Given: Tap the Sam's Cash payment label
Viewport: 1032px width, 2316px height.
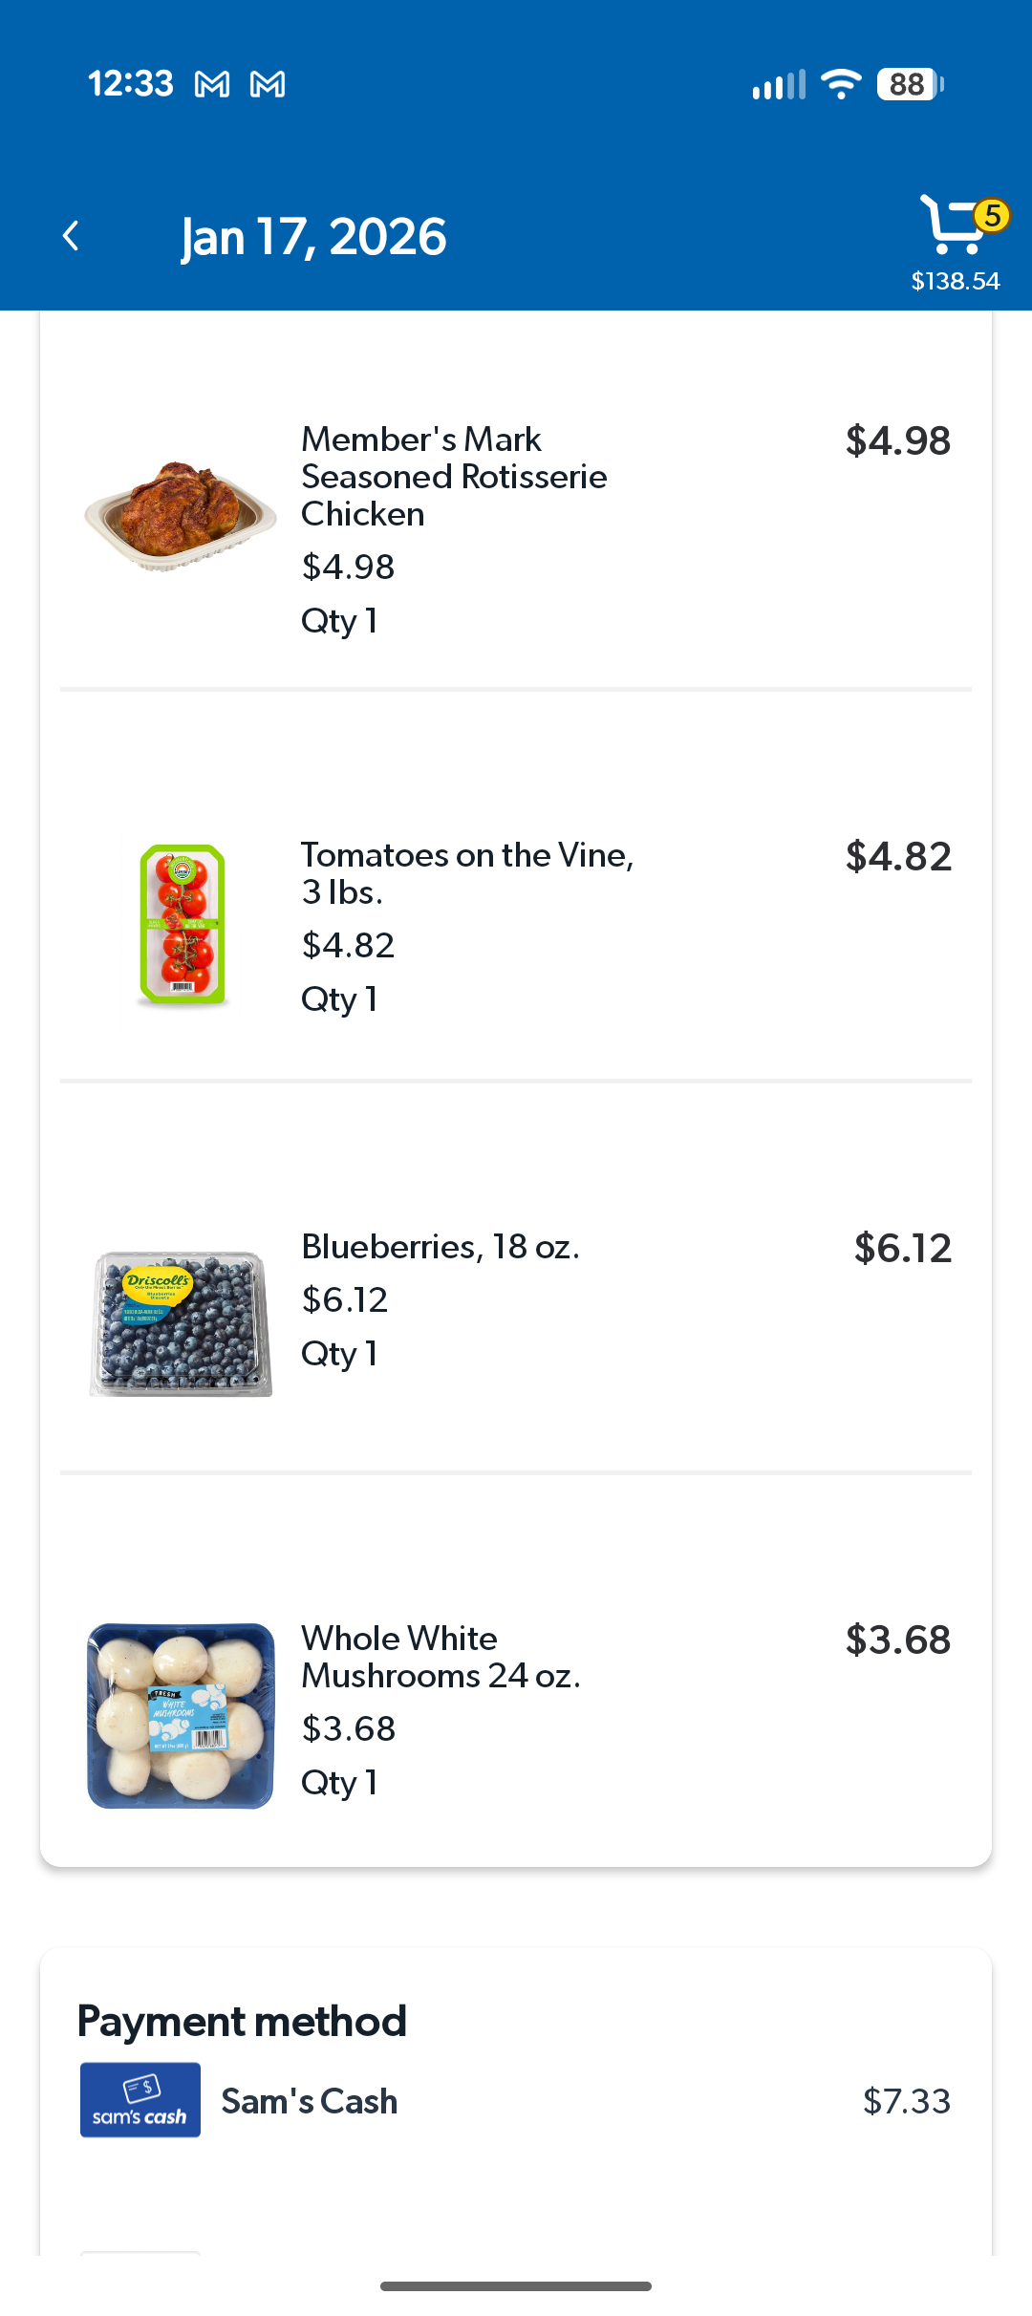Looking at the screenshot, I should (x=309, y=2101).
